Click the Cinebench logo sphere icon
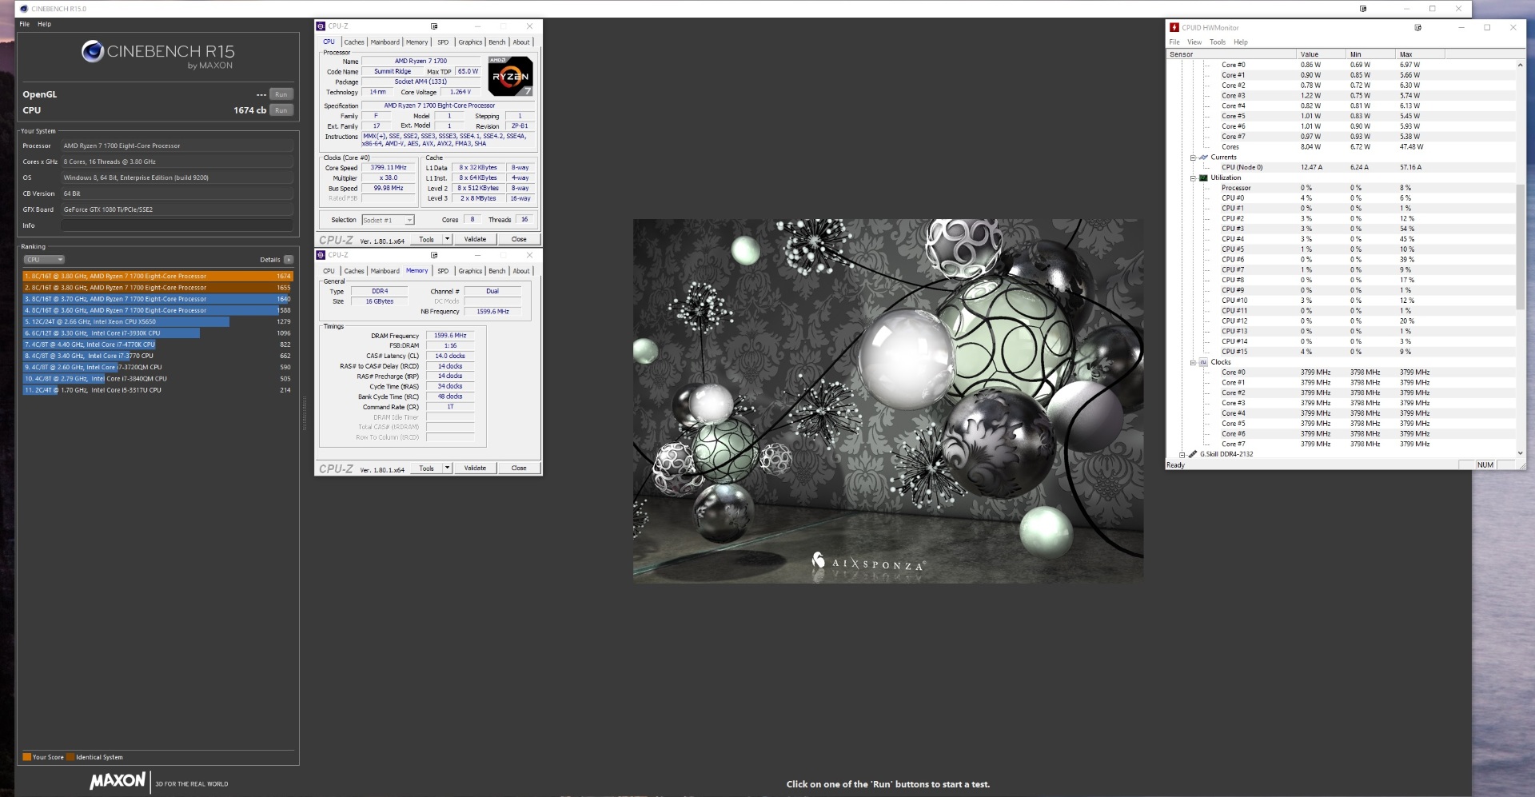Screen dimensions: 1535x797 [x=93, y=52]
